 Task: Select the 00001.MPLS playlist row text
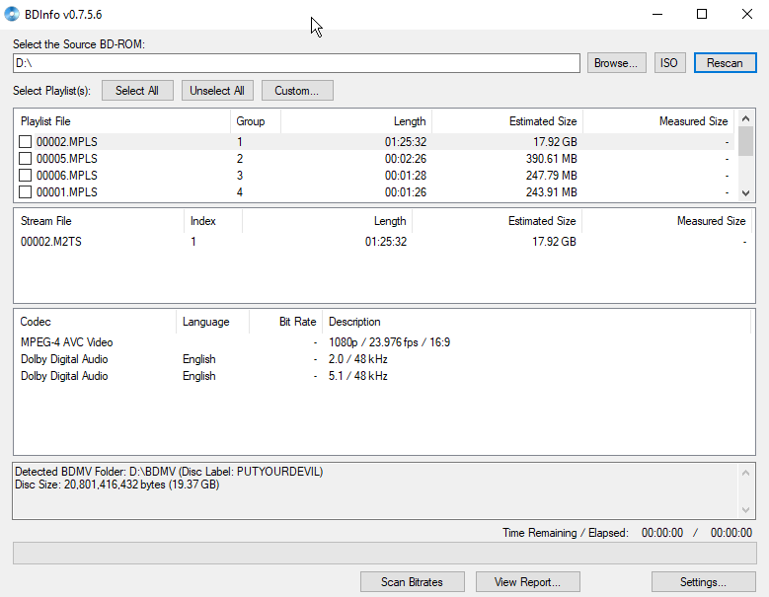tap(67, 191)
